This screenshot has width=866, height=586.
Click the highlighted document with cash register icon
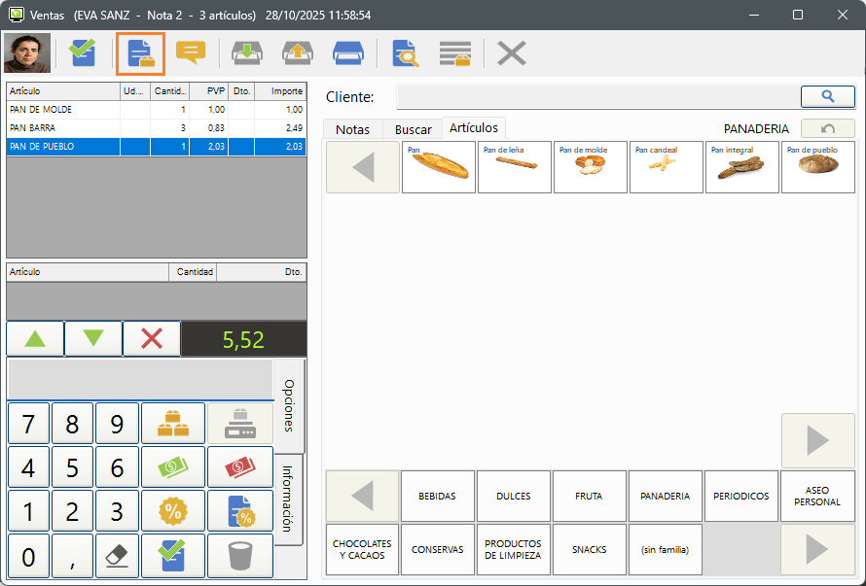(140, 53)
